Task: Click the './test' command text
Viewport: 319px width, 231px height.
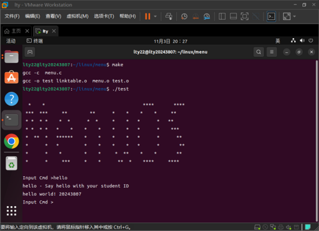Action: click(121, 89)
